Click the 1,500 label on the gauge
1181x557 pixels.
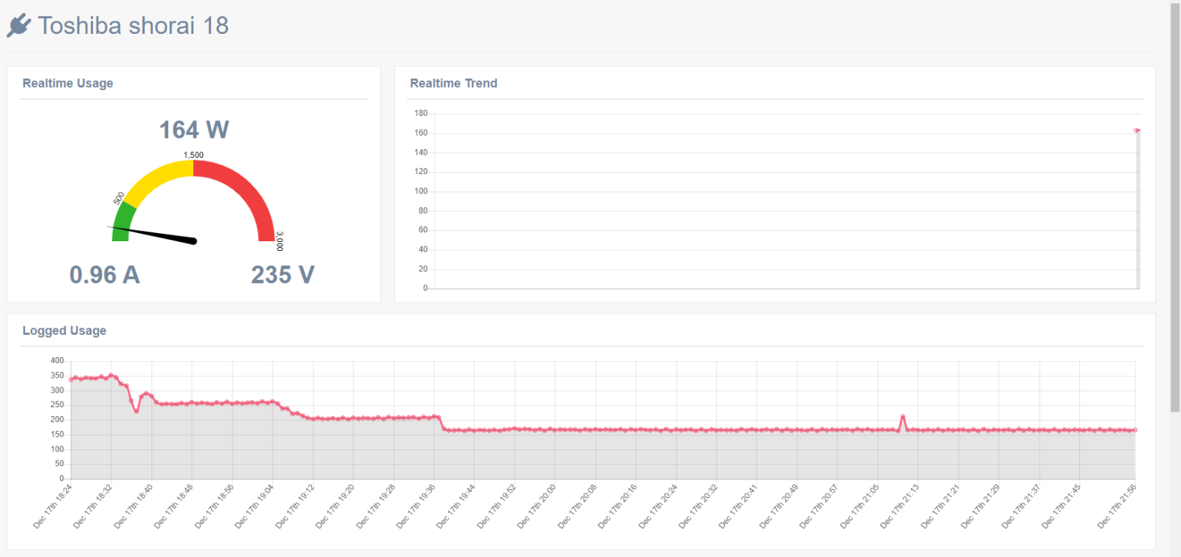193,155
